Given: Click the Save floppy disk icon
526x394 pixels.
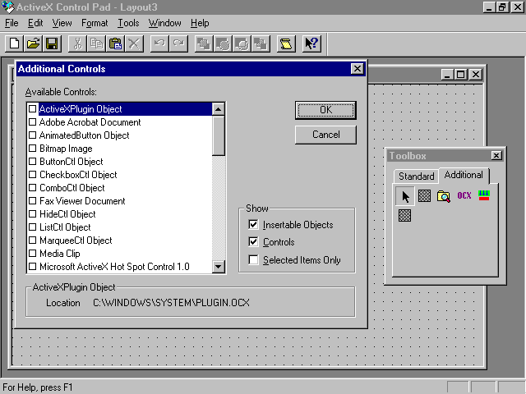Looking at the screenshot, I should click(x=51, y=44).
